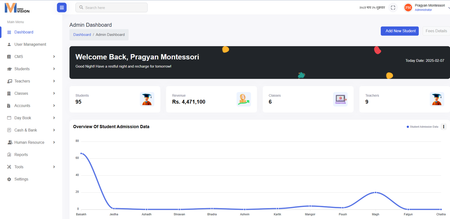Open User Management in sidebar
Viewport: 450px width, 219px height.
tap(30, 44)
